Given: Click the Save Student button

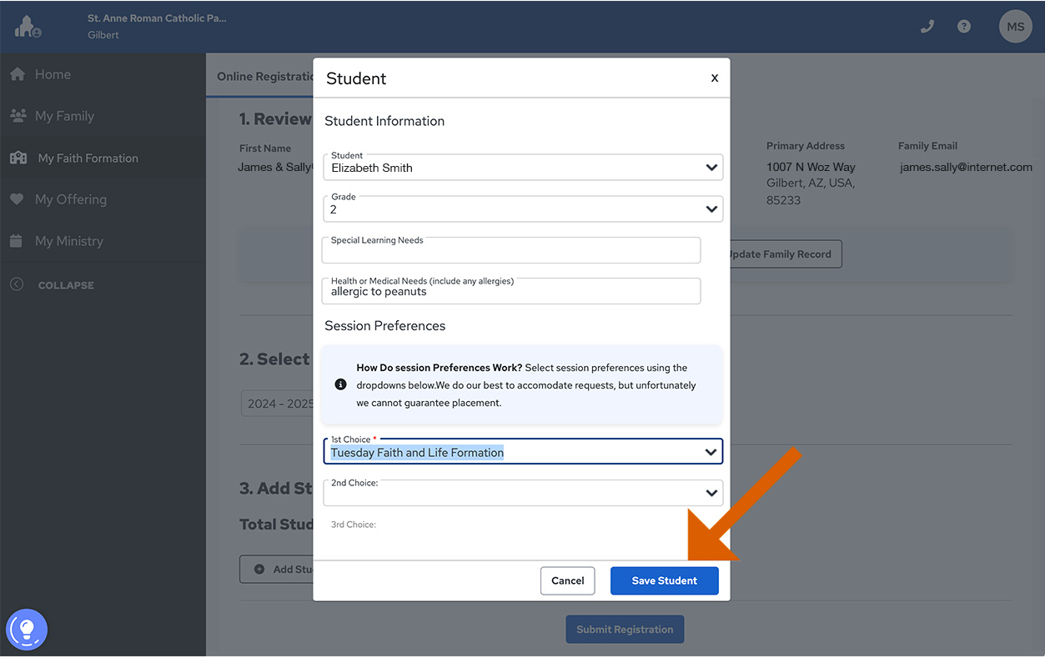Looking at the screenshot, I should pyautogui.click(x=664, y=580).
